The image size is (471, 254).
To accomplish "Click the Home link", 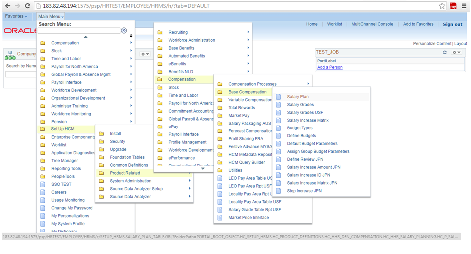I will [x=312, y=24].
